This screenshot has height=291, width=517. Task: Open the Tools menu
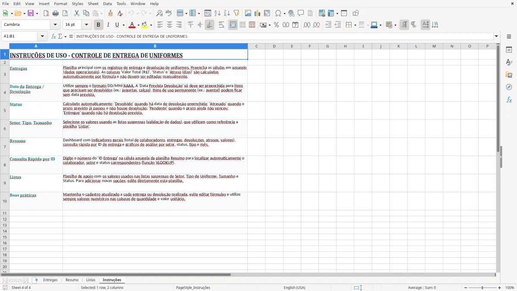click(121, 3)
